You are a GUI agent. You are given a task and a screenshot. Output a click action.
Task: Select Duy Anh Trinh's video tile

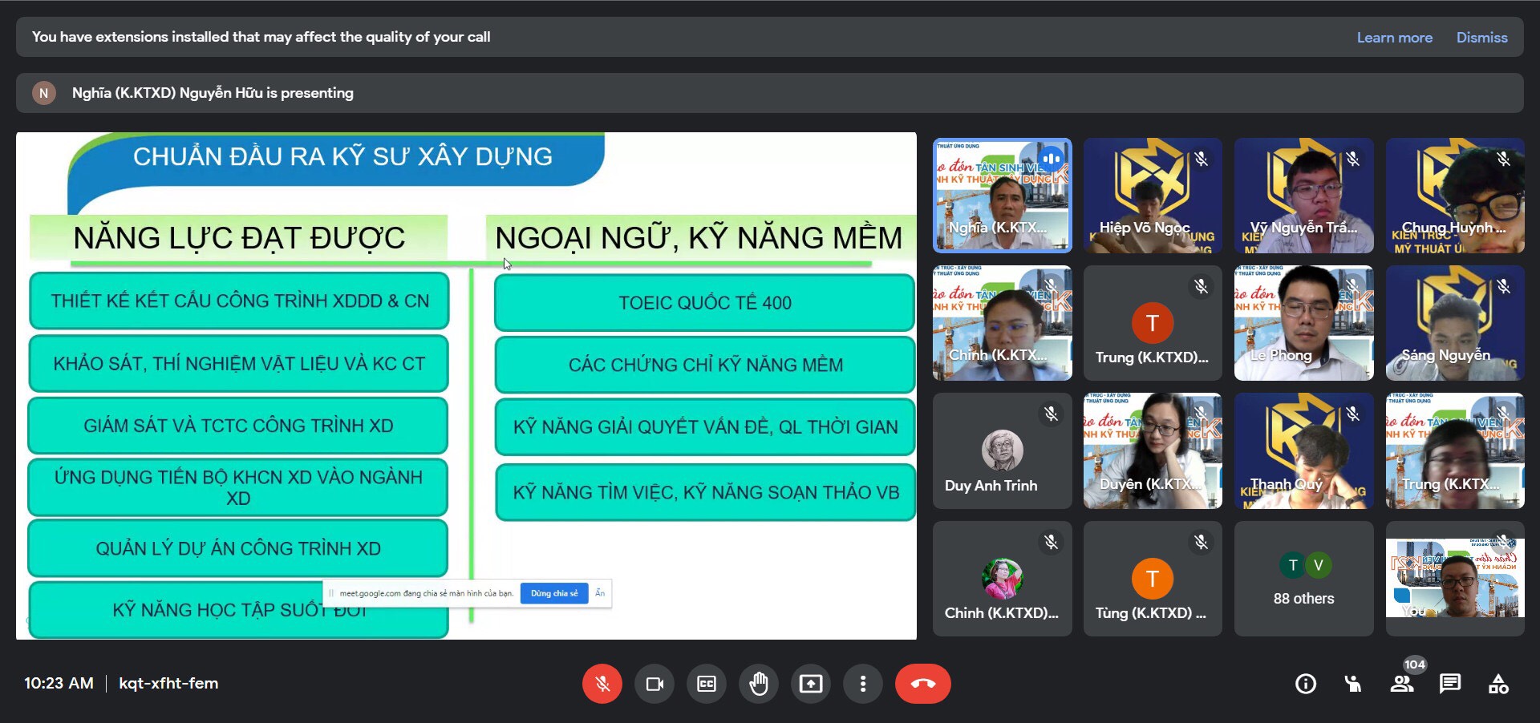point(1002,450)
